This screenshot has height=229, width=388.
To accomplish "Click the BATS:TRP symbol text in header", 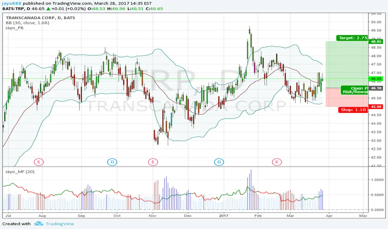I will [13, 9].
